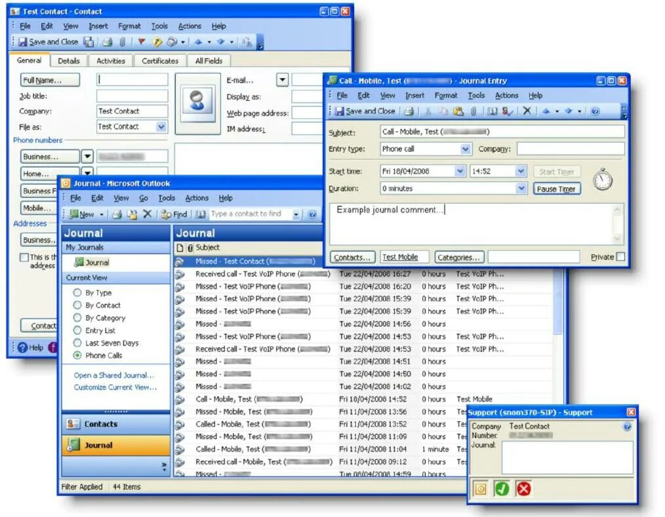Click the paperclip insert file icon in Journal Entry

pyautogui.click(x=474, y=111)
